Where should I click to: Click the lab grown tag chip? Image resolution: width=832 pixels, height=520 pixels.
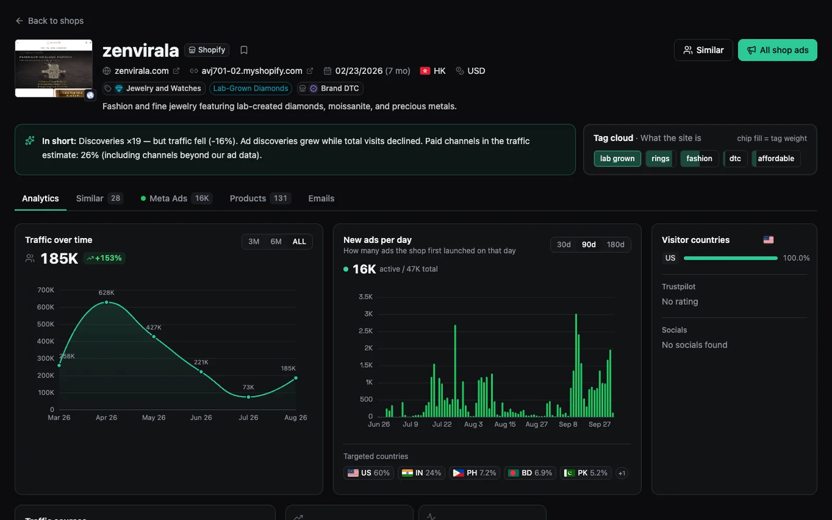[x=617, y=159]
